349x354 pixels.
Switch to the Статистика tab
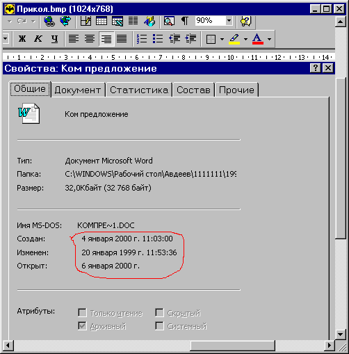click(x=139, y=90)
